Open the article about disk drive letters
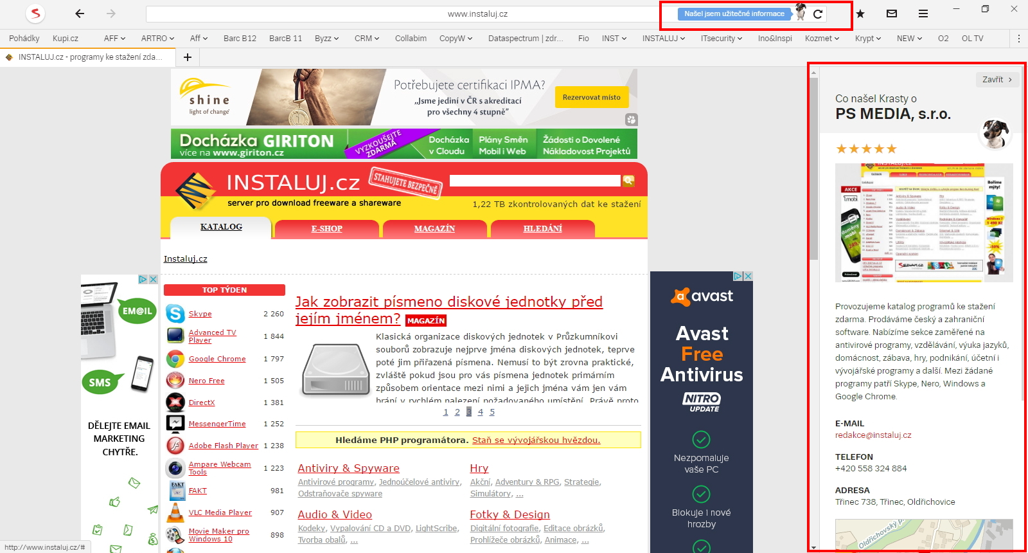Screen dimensions: 1028x553 point(449,310)
